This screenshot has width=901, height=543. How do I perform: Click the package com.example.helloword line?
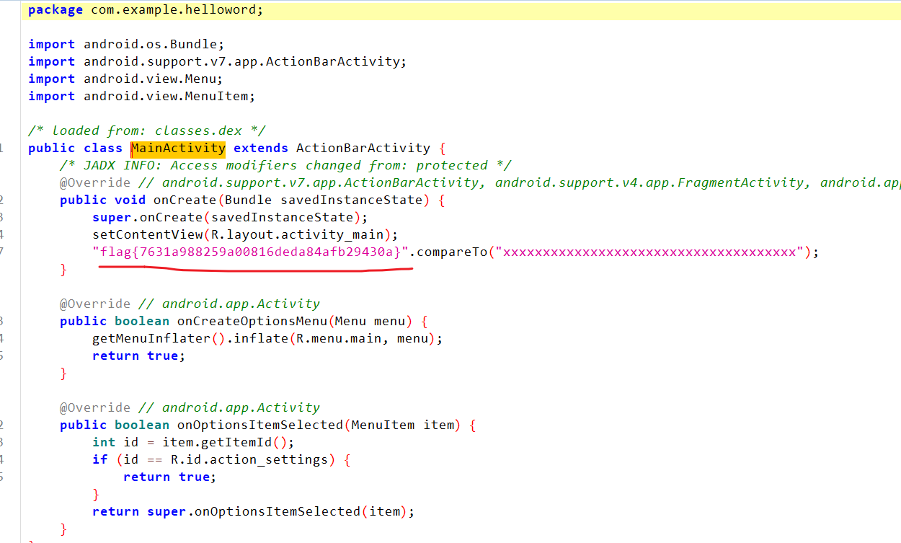click(146, 10)
